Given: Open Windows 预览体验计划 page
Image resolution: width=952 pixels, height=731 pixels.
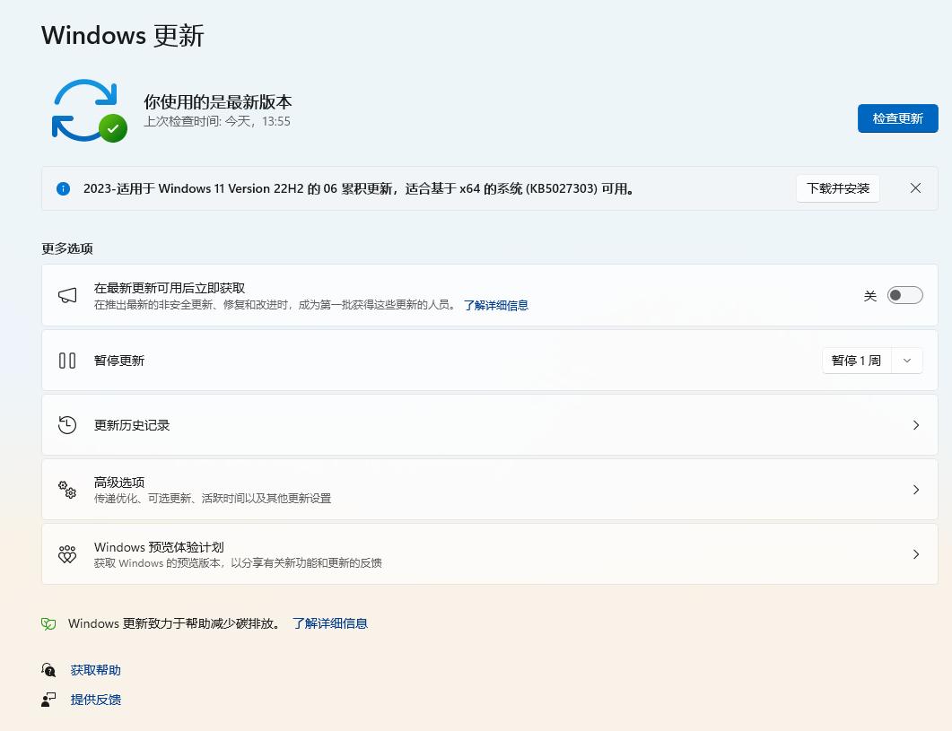Looking at the screenshot, I should [x=915, y=553].
